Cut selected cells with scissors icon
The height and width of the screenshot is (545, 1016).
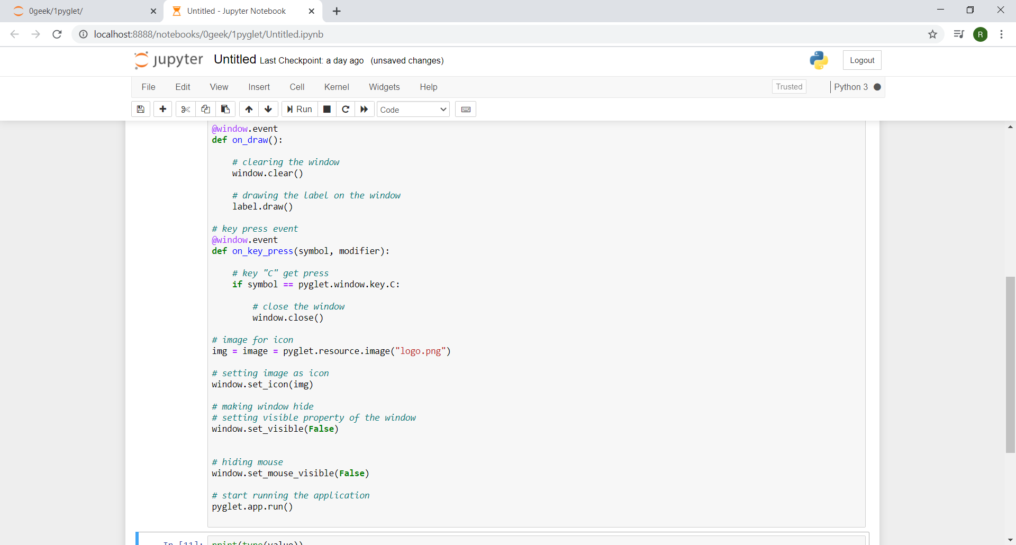coord(185,110)
